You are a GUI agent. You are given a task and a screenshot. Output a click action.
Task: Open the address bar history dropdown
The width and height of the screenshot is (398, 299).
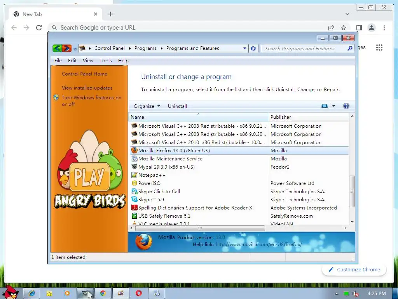[244, 48]
